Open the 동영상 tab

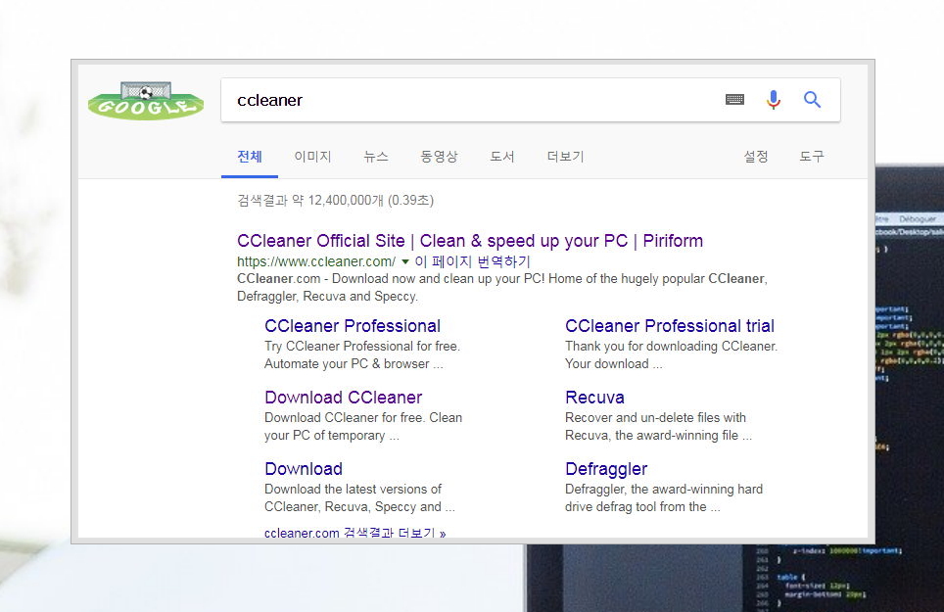[439, 157]
